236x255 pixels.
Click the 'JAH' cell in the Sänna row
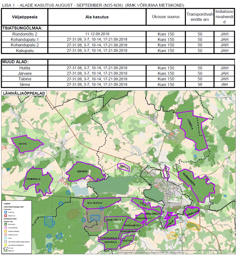click(224, 84)
